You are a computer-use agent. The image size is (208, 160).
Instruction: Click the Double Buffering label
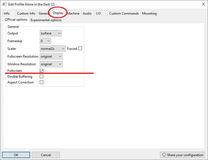pos(20,77)
